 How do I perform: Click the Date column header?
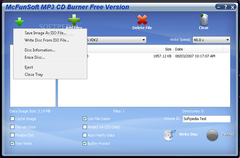[x=198, y=49]
